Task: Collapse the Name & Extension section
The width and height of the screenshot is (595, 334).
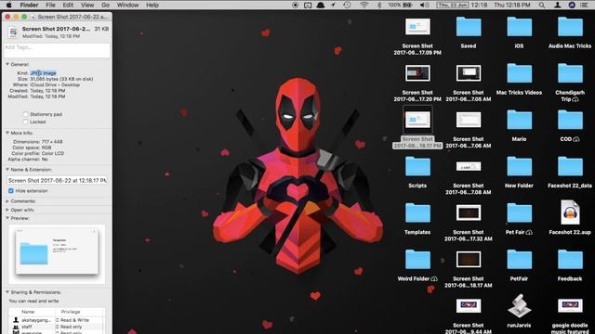Action: (7, 170)
